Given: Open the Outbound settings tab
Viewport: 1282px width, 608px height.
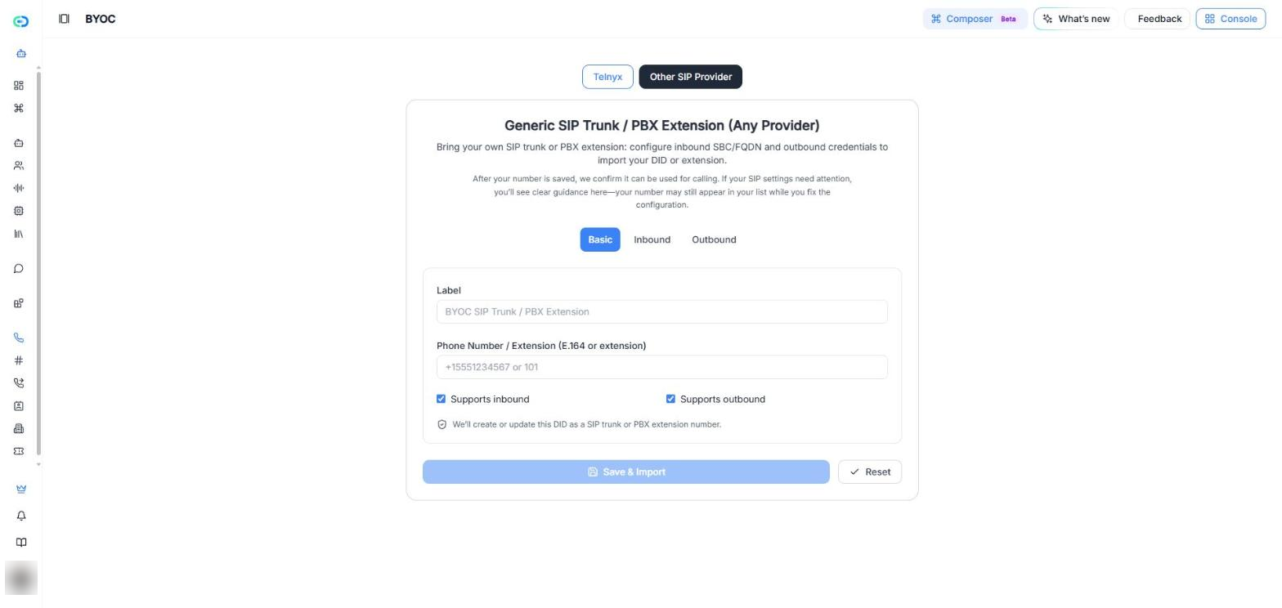Looking at the screenshot, I should tap(714, 239).
